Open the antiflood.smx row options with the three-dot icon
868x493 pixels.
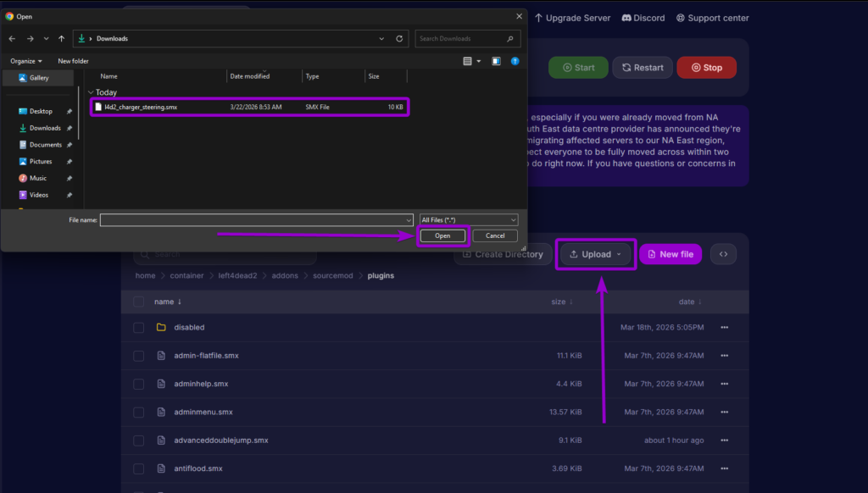pyautogui.click(x=725, y=468)
